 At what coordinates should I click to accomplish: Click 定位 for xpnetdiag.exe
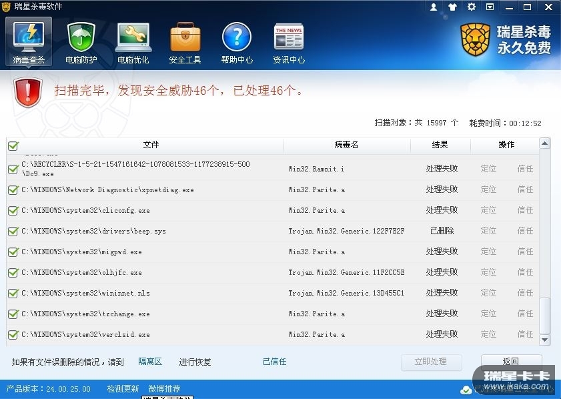coord(488,189)
